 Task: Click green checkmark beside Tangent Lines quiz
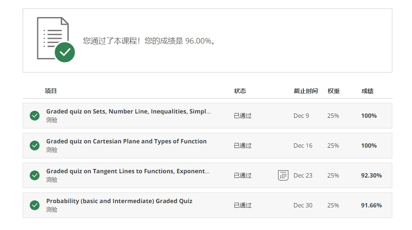35,175
